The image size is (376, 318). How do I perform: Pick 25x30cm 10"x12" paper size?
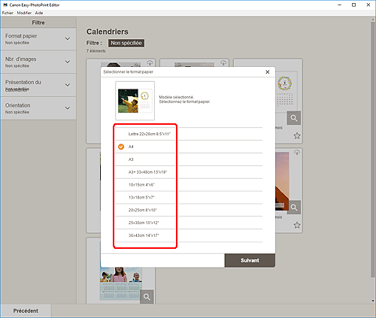189,223
